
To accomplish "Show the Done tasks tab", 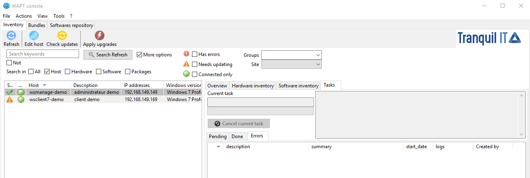I will pos(237,137).
